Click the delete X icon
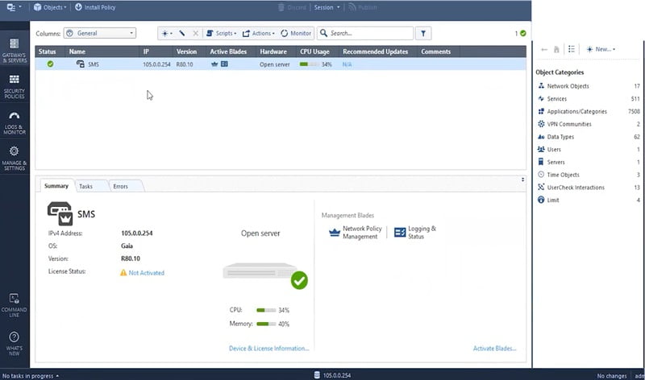This screenshot has height=380, width=645. coord(195,33)
